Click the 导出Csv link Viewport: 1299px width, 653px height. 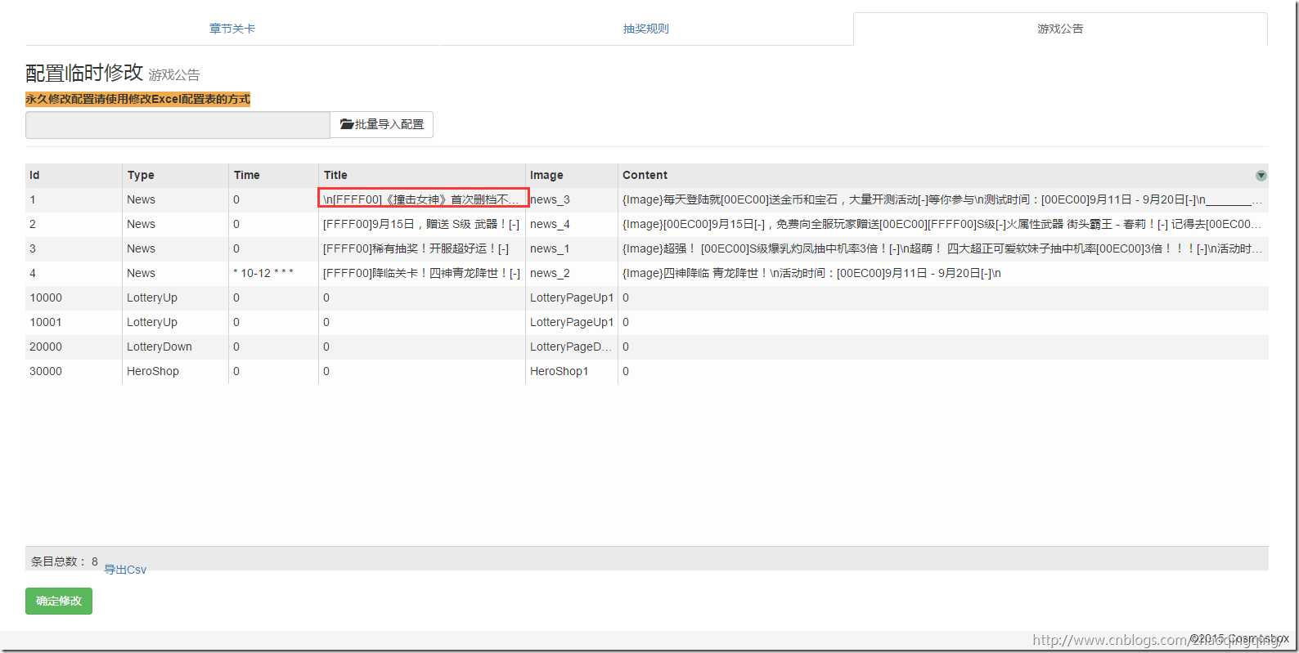[125, 570]
